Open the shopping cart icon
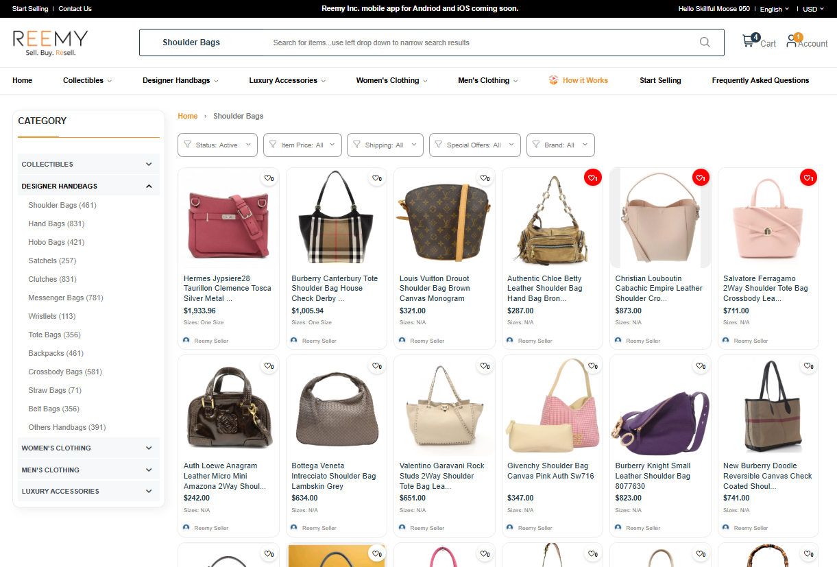Image resolution: width=837 pixels, height=567 pixels. [x=749, y=41]
